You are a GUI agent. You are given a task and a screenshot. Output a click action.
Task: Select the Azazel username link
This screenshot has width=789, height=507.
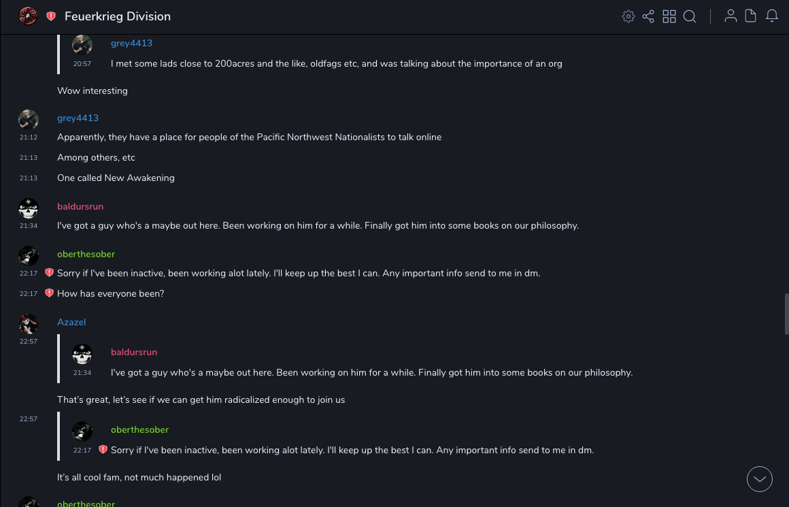(71, 322)
